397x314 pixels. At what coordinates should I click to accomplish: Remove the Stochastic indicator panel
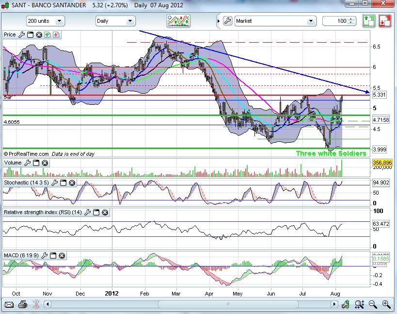tap(72, 183)
